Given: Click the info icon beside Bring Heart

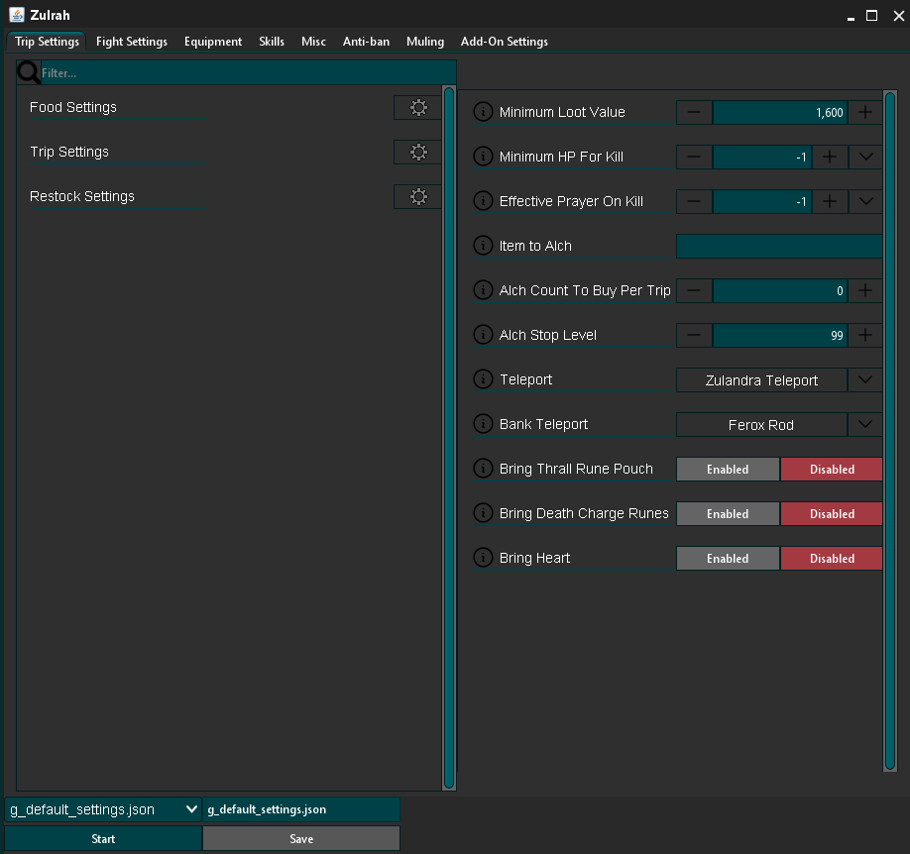Looking at the screenshot, I should pos(483,558).
